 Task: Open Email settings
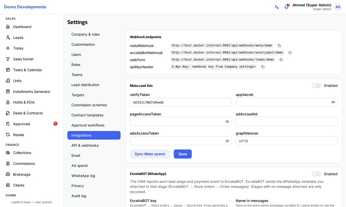click(94, 156)
